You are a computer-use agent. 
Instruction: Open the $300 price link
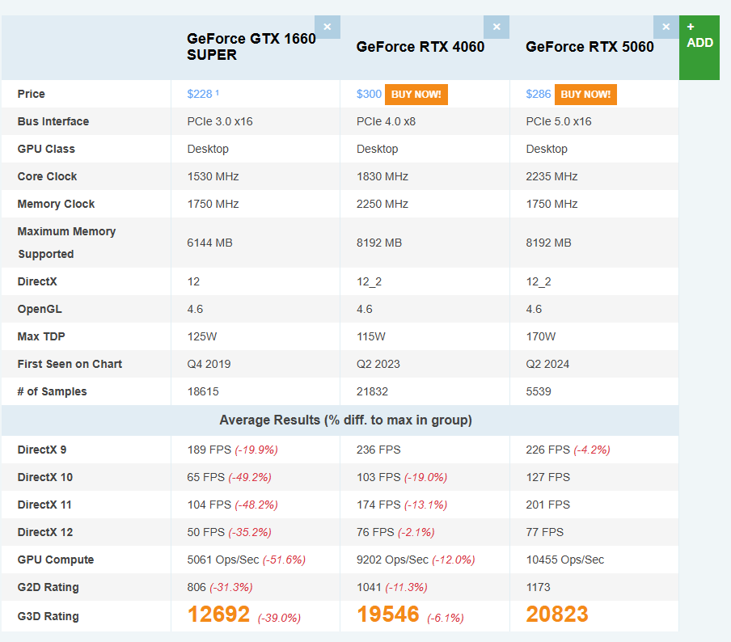(369, 94)
